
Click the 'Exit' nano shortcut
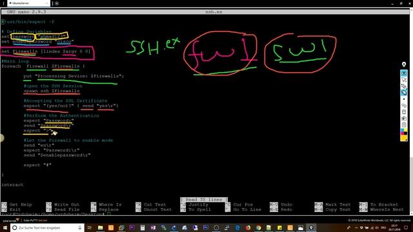(x=11, y=209)
